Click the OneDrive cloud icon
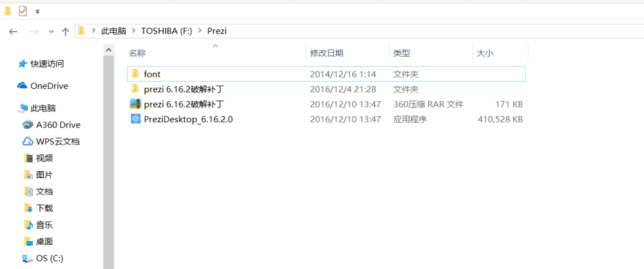 [x=22, y=86]
